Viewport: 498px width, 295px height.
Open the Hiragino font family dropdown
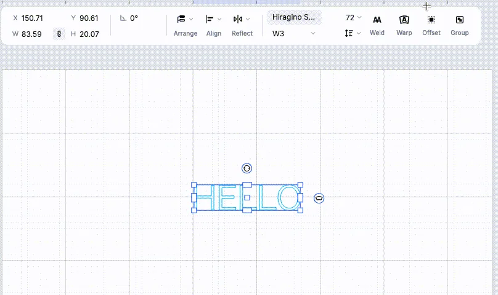pos(294,17)
